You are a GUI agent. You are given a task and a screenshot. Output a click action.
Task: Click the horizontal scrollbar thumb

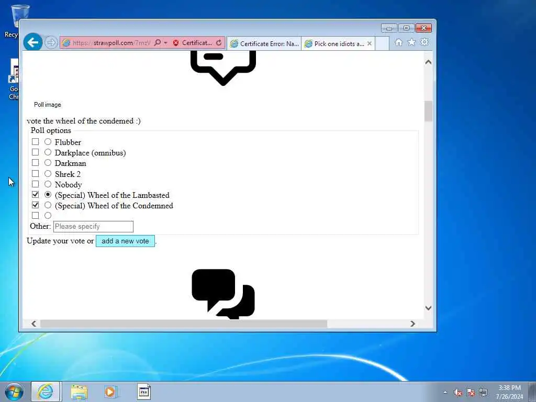tap(184, 323)
